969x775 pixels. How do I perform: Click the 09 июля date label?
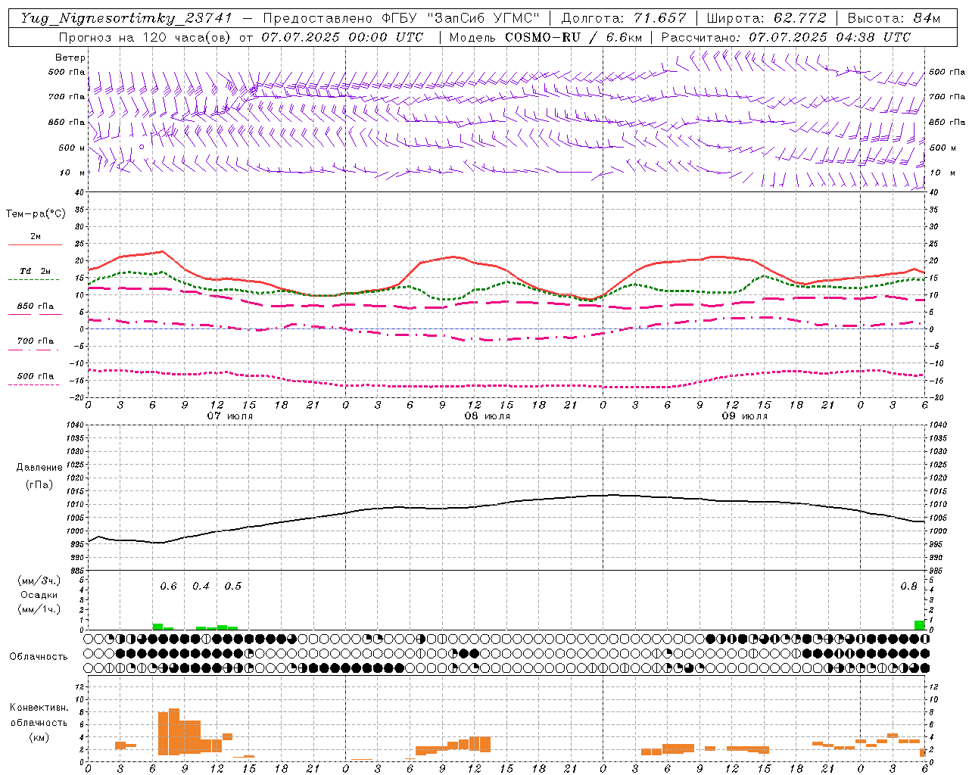point(745,416)
